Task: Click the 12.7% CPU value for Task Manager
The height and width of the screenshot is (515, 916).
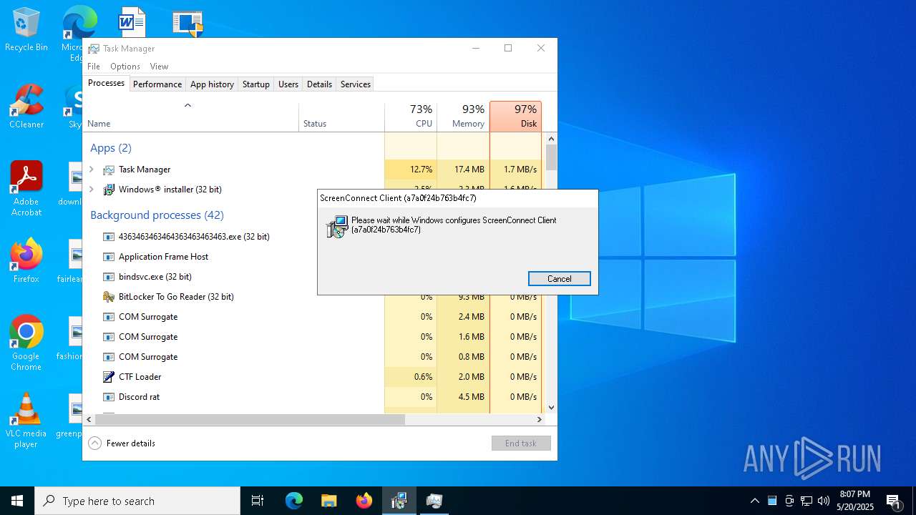Action: (422, 170)
